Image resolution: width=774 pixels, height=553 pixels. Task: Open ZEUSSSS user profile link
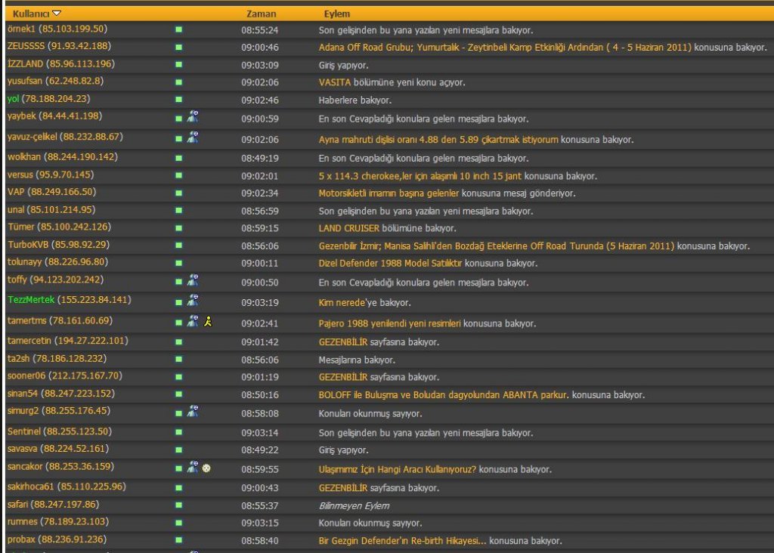(x=26, y=46)
